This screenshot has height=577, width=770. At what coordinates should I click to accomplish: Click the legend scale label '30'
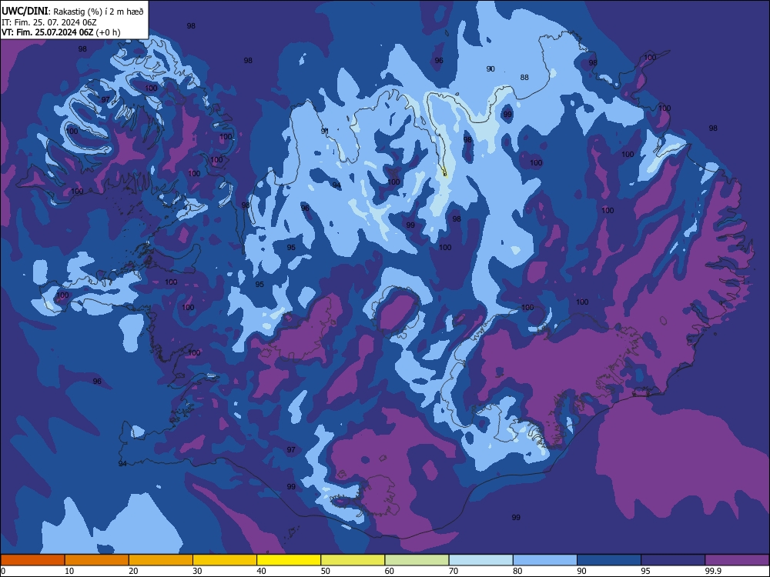(197, 571)
